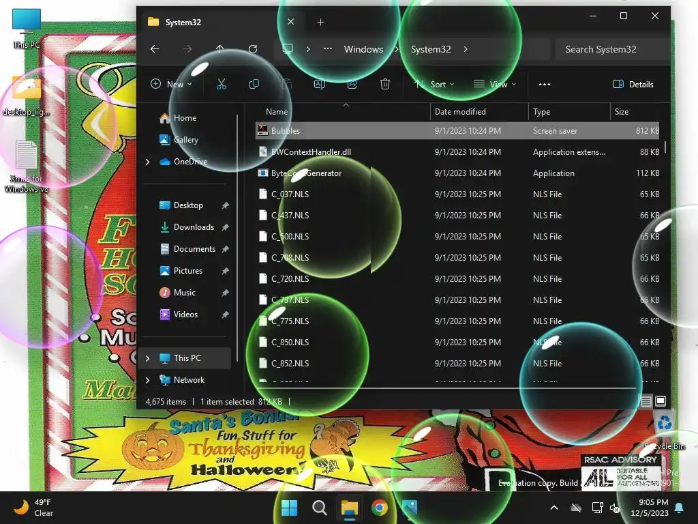The height and width of the screenshot is (524, 698).
Task: Select the System32 breadcrumb
Action: (431, 49)
